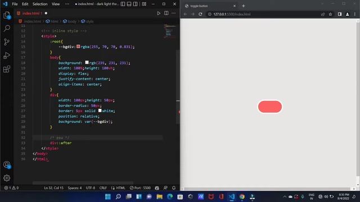Click index.html in the breadcrumb
This screenshot has width=360, height=202.
(33, 21)
